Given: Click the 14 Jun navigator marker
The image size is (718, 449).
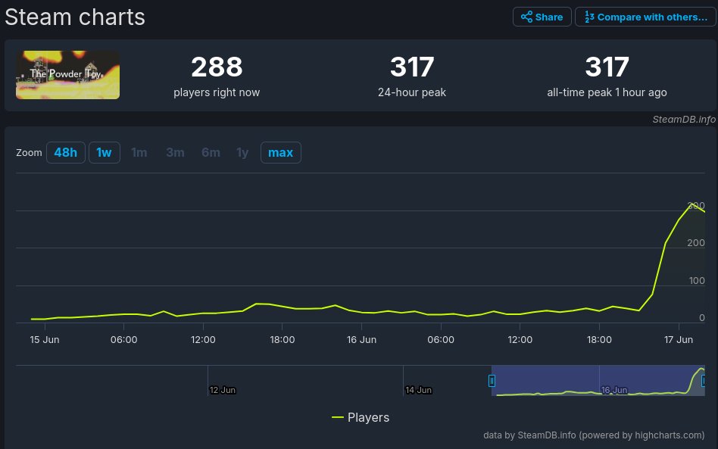Looking at the screenshot, I should tap(418, 390).
